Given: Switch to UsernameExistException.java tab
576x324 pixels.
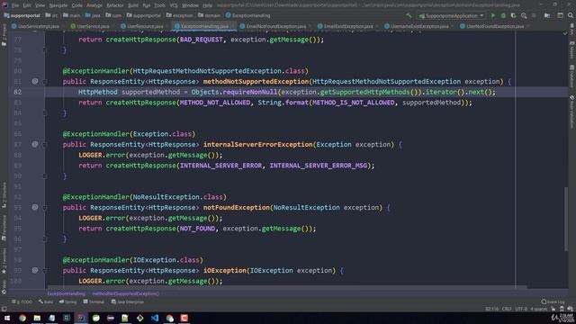Looking at the screenshot, I should [x=417, y=26].
